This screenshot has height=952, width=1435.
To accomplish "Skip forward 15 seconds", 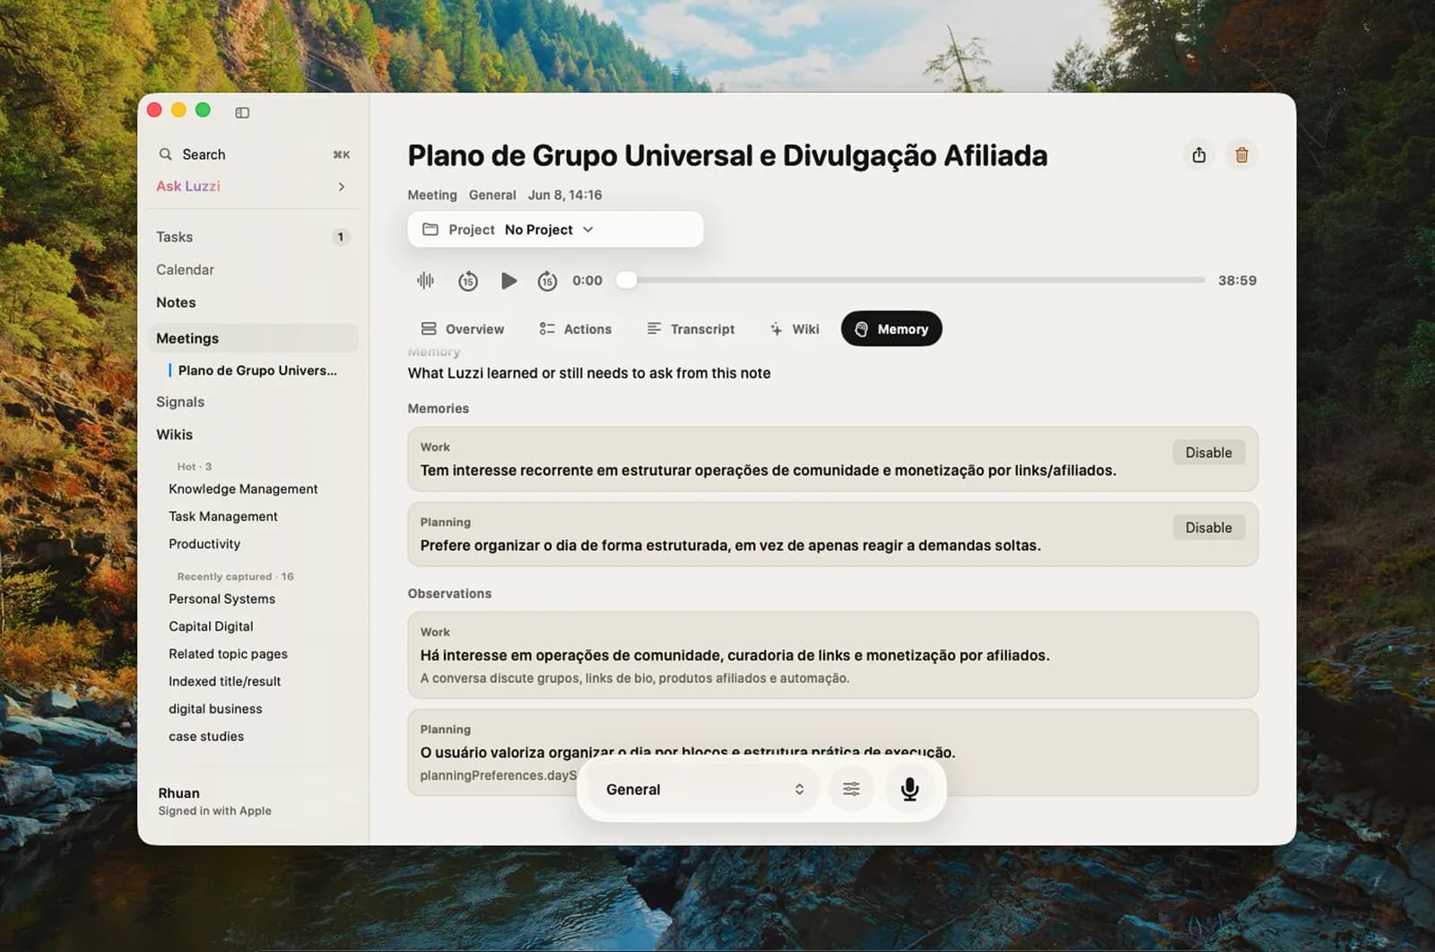I will [547, 281].
